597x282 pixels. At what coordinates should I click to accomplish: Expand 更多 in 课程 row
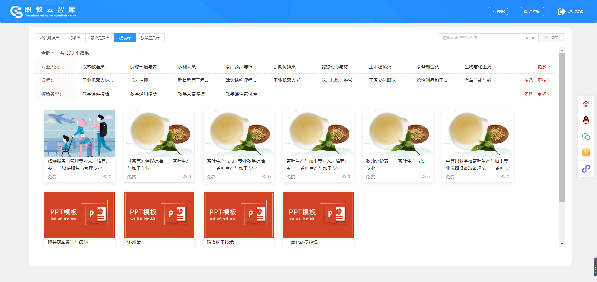(544, 80)
